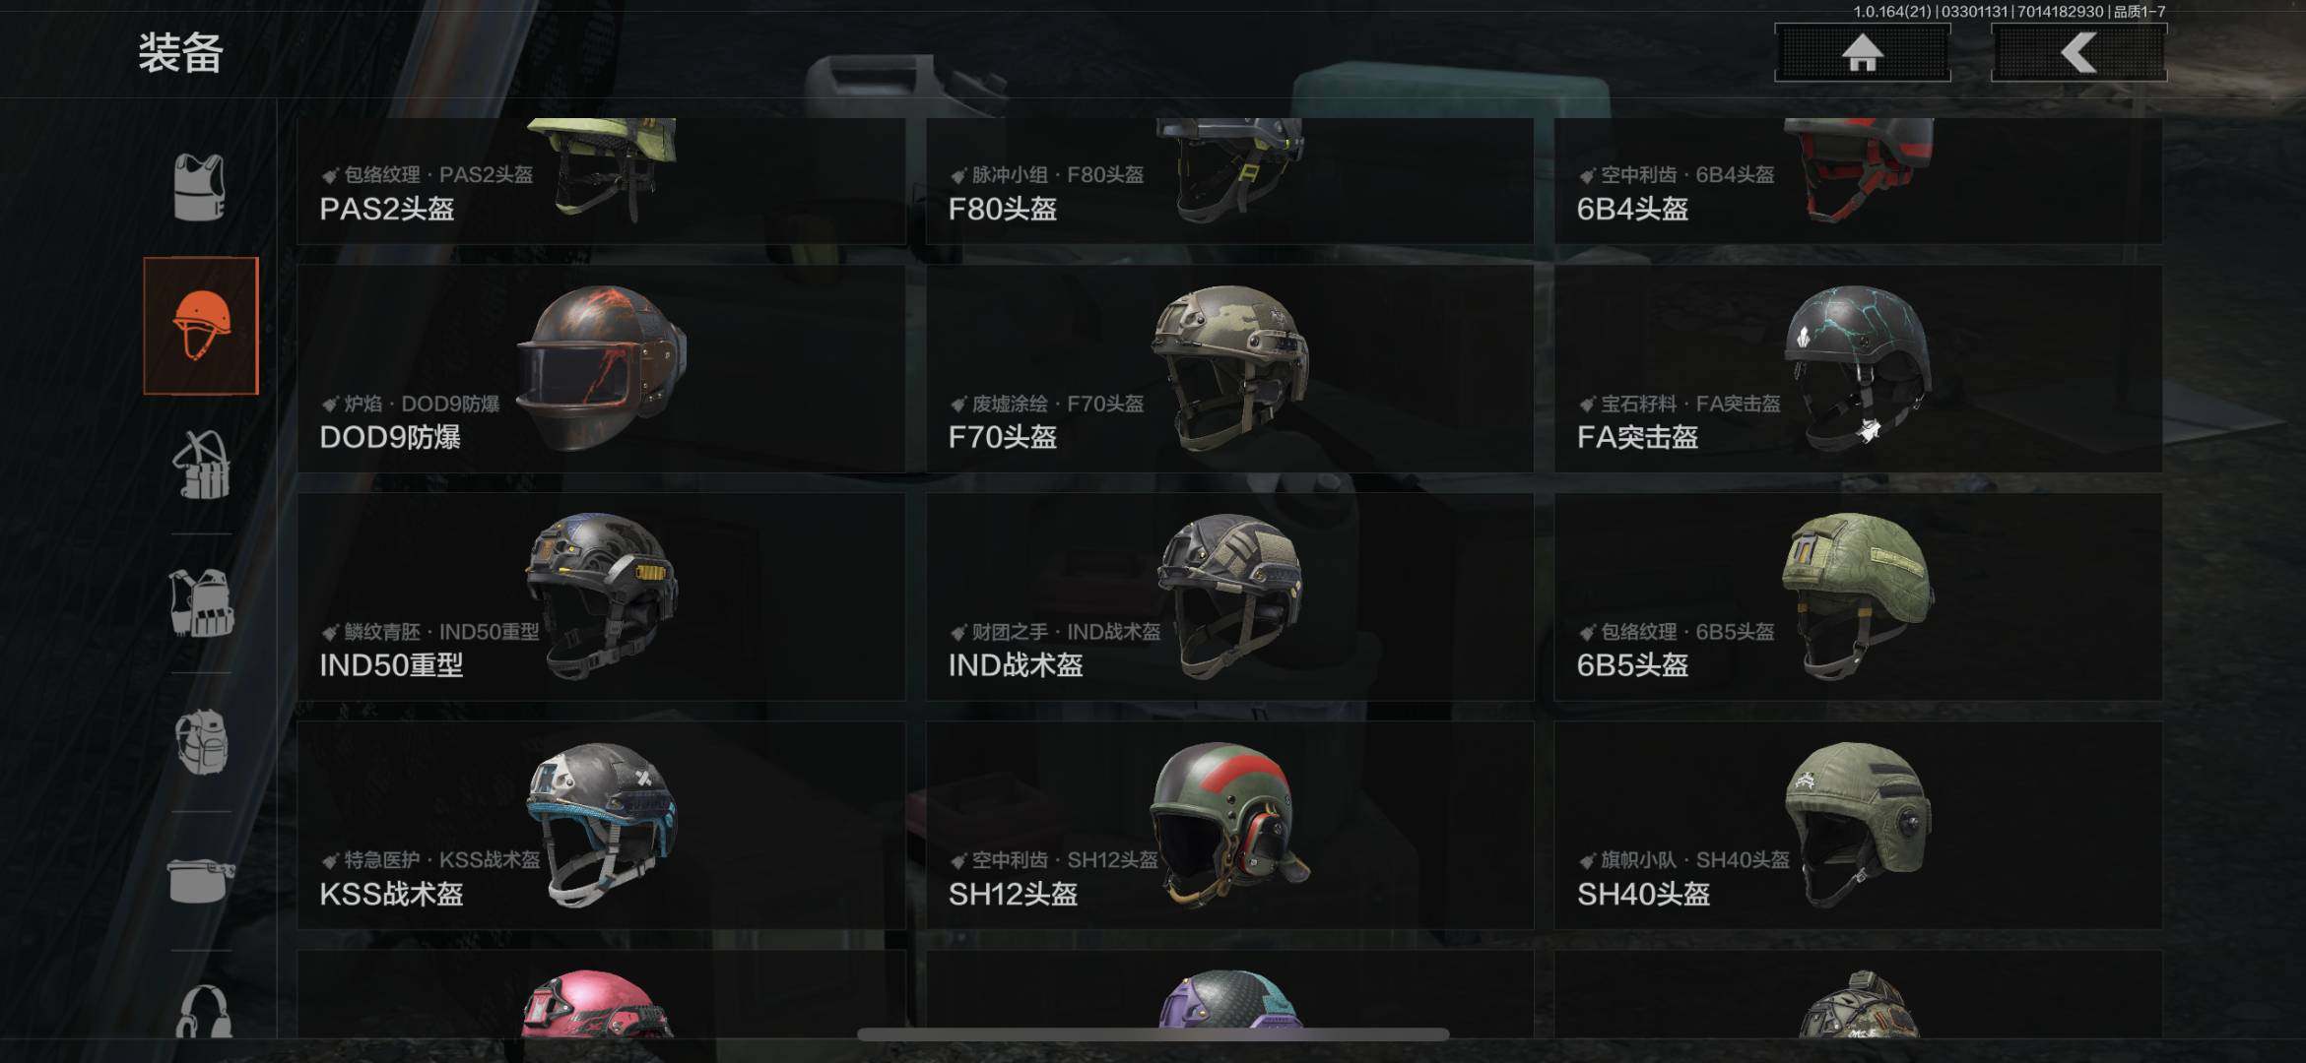The width and height of the screenshot is (2306, 1063).
Task: Go to home screen via house icon
Action: (1862, 53)
